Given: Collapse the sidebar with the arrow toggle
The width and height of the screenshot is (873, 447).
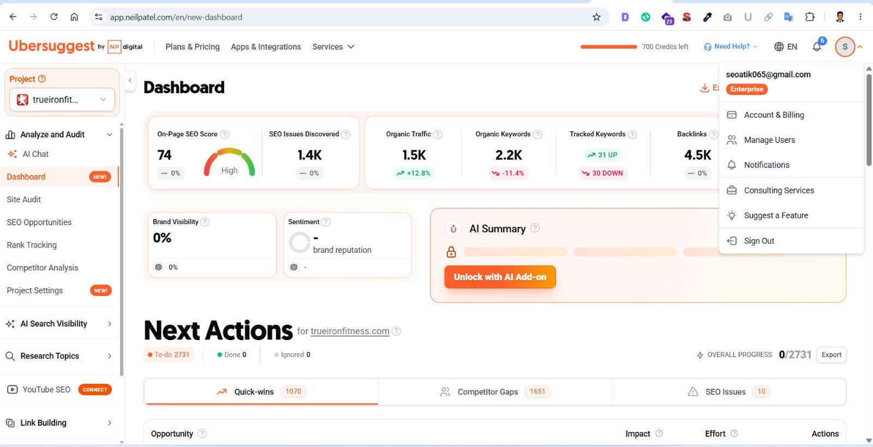Looking at the screenshot, I should (130, 80).
